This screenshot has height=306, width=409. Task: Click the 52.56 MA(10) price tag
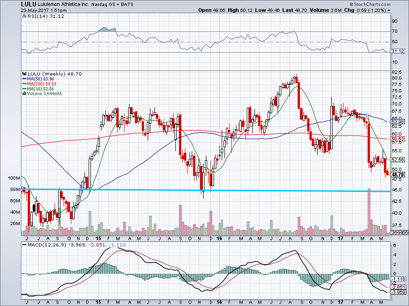(398, 160)
